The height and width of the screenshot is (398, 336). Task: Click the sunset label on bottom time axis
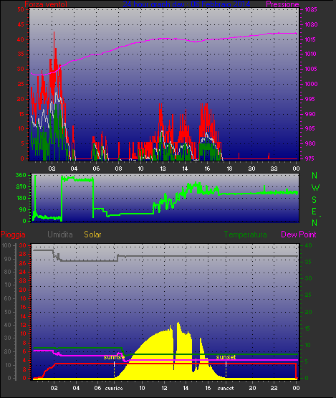tap(226, 389)
